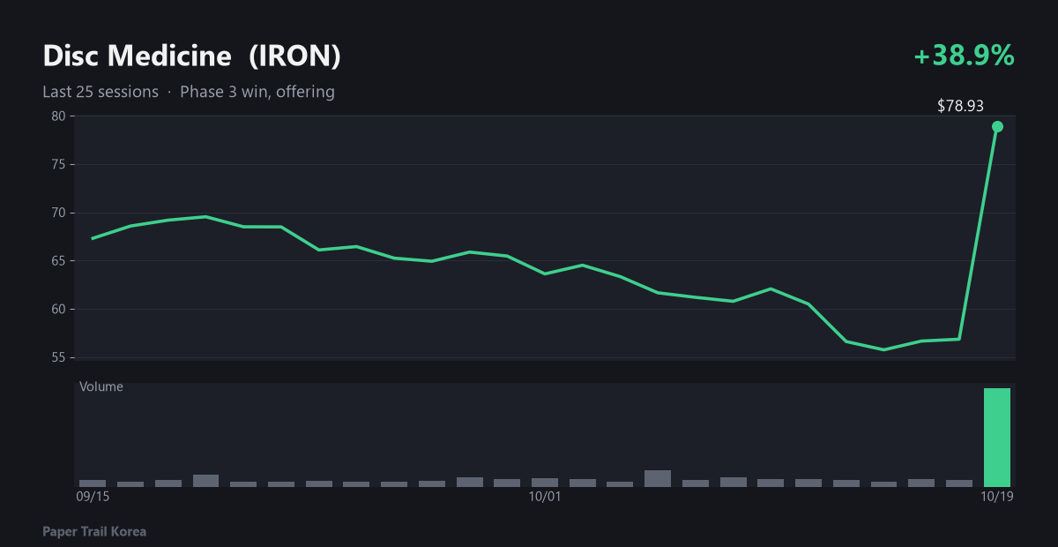The width and height of the screenshot is (1058, 547).
Task: Click the 09/15 date label
Action: click(x=93, y=497)
